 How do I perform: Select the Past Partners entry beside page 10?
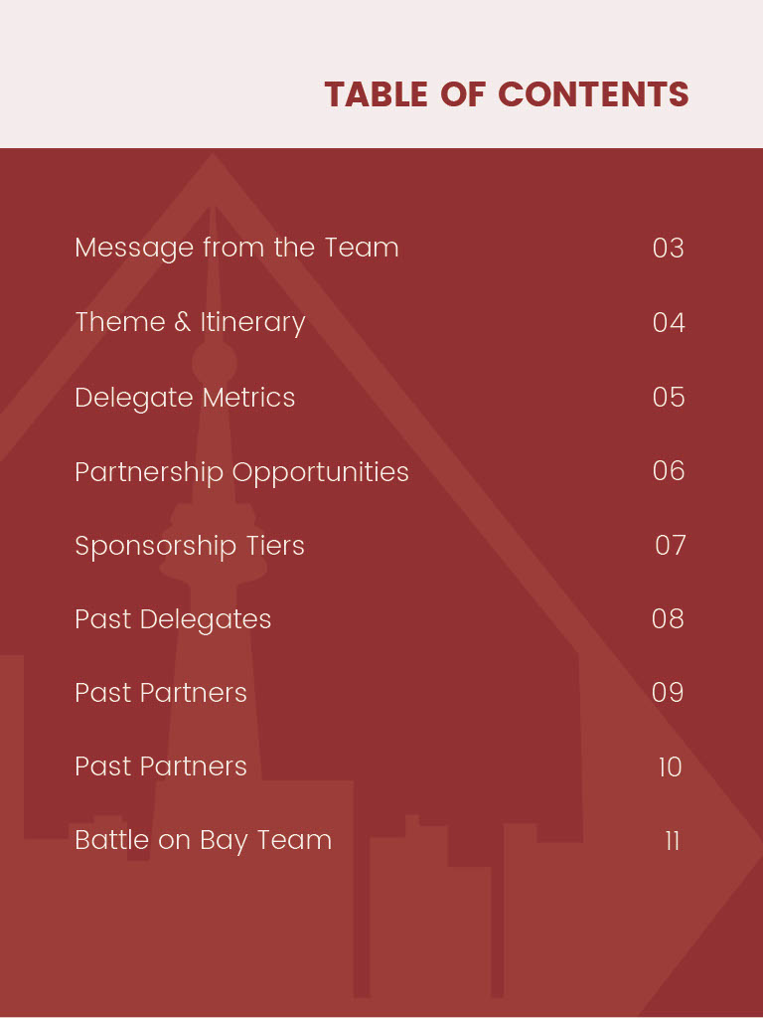click(x=161, y=766)
